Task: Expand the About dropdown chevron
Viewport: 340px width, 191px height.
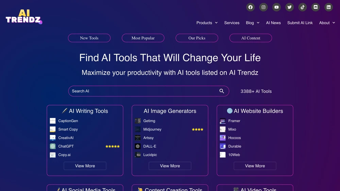Action: [334, 23]
